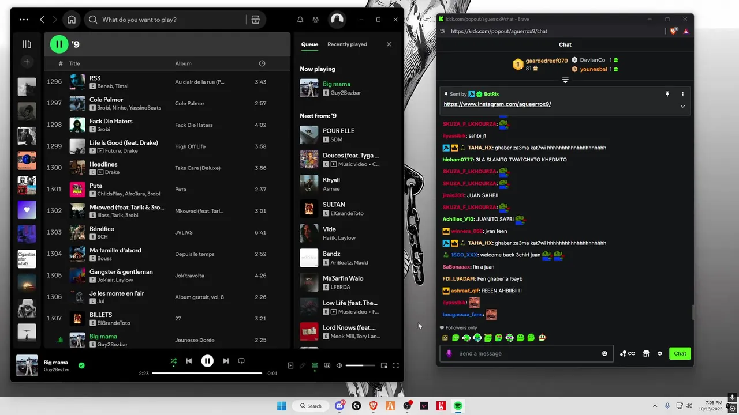Click Big mama album art in player bar

point(27,365)
